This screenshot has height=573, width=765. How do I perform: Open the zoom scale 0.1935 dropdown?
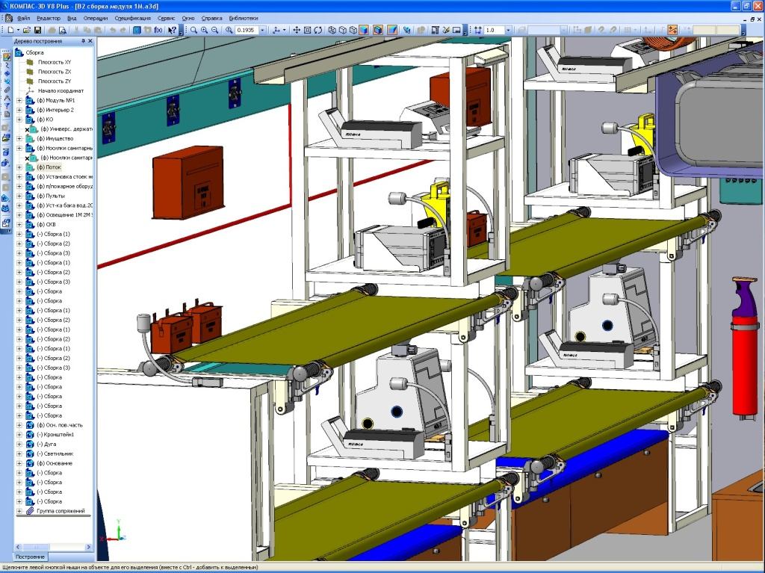coord(264,30)
